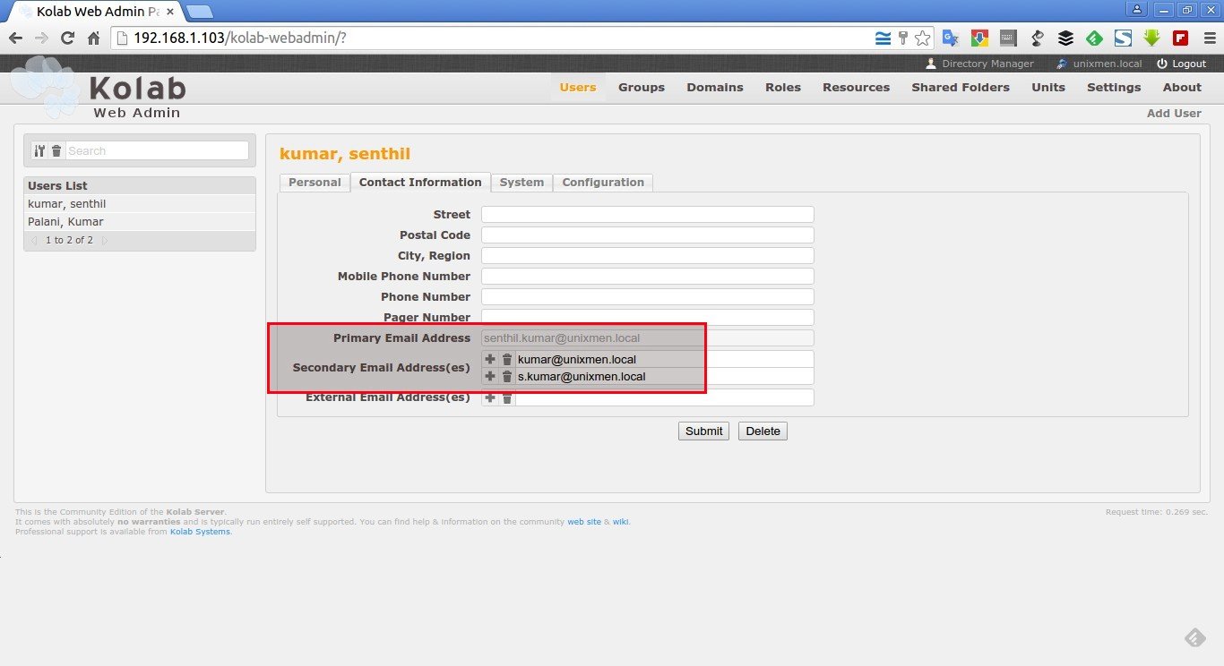This screenshot has height=666, width=1224.
Task: Click into the Street field
Action: pyautogui.click(x=648, y=215)
